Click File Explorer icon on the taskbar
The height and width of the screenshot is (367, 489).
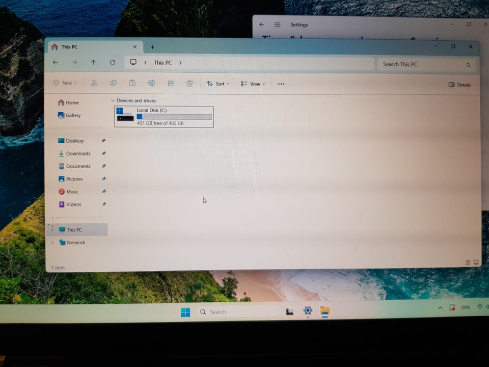click(324, 311)
